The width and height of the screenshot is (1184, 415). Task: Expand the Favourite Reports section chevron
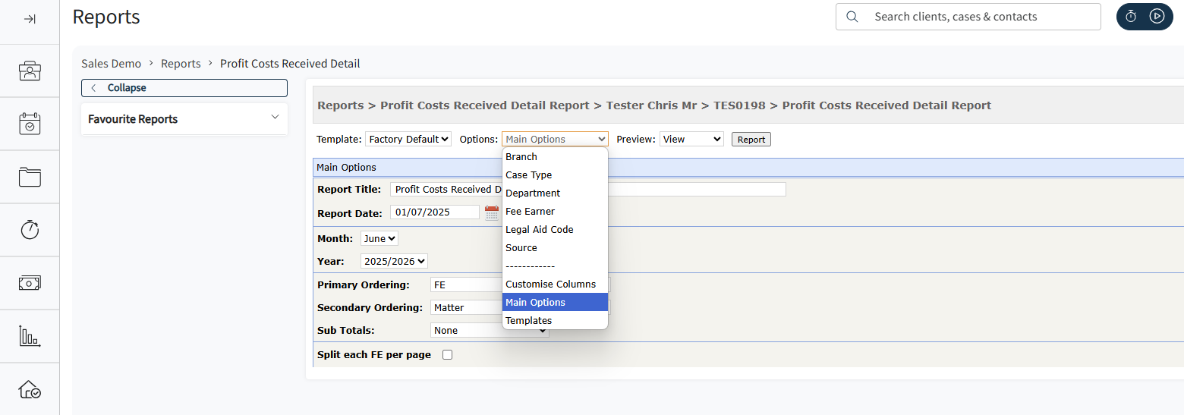pos(275,118)
